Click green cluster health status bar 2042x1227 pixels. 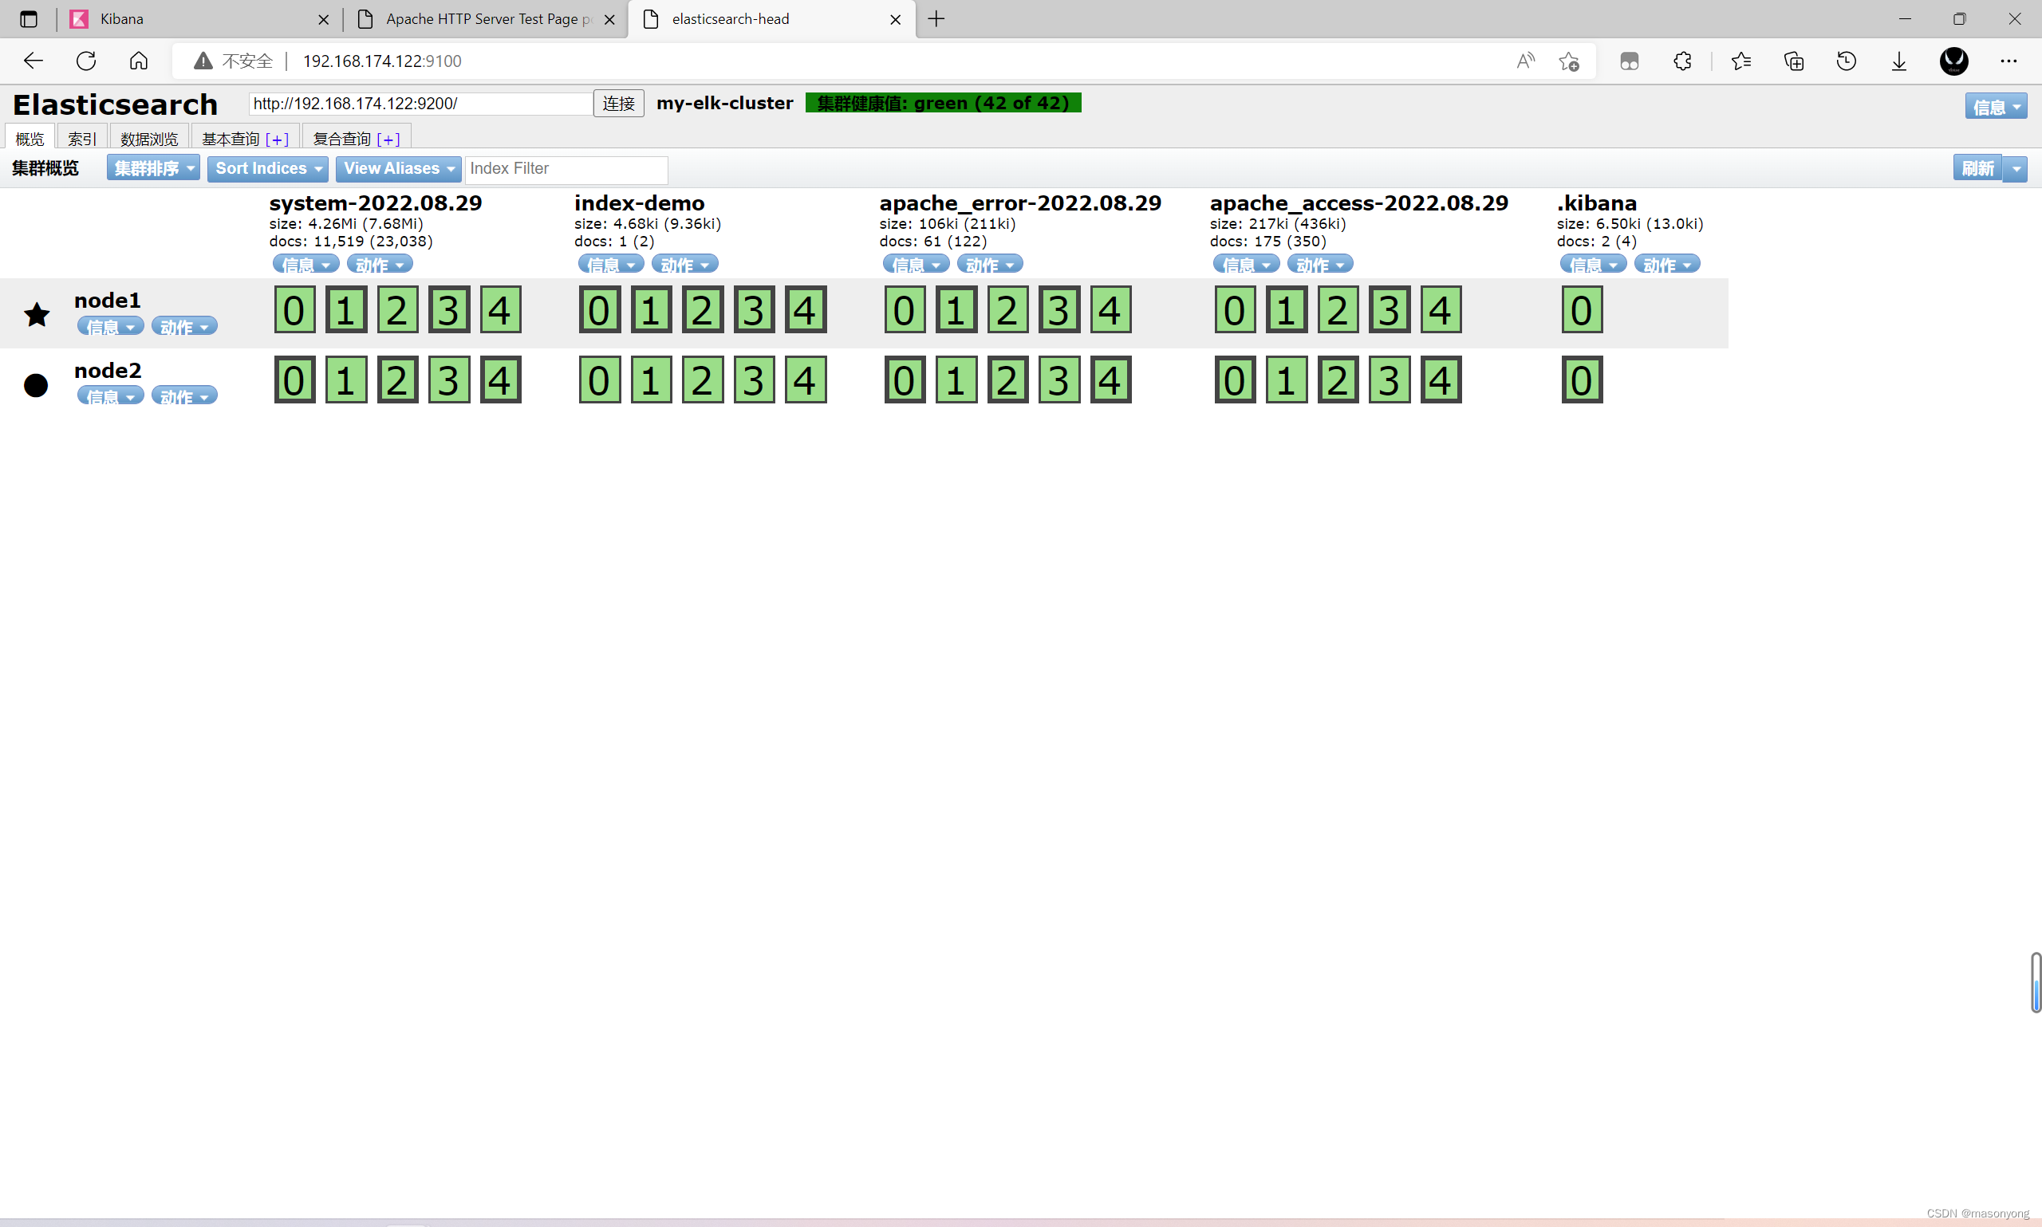(943, 103)
